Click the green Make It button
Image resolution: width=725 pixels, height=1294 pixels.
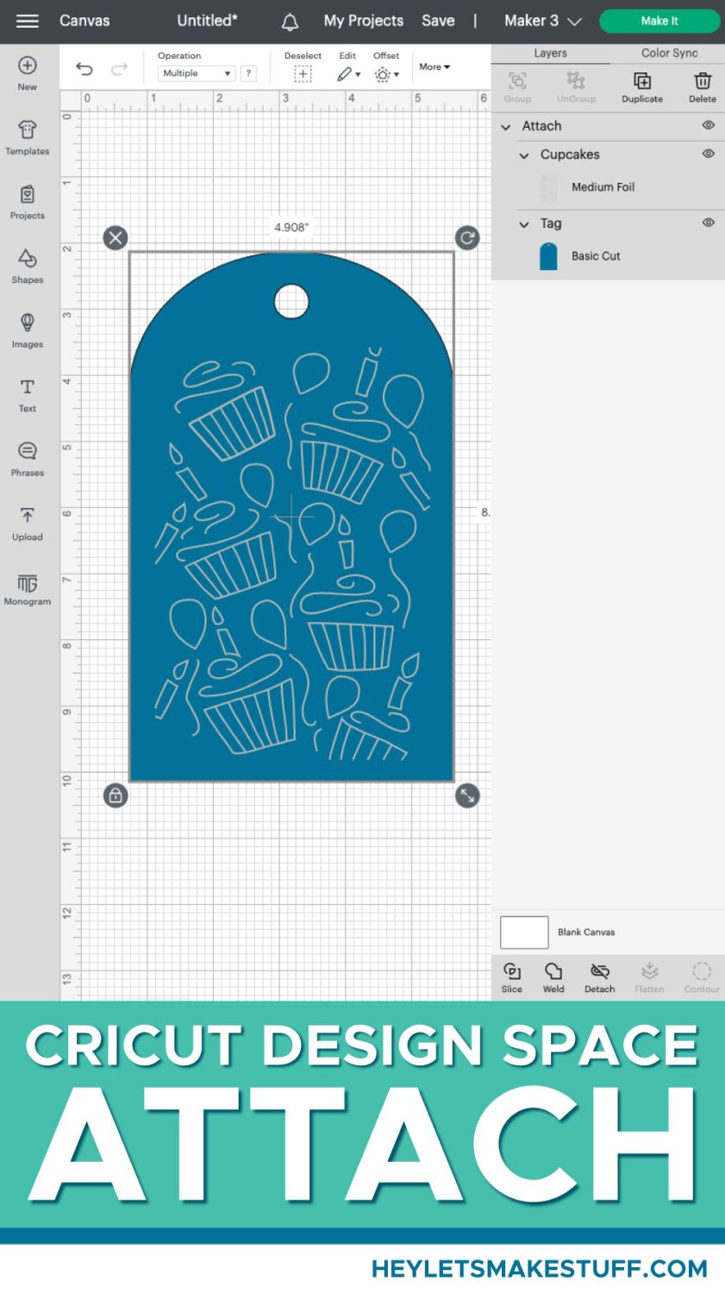tap(659, 21)
